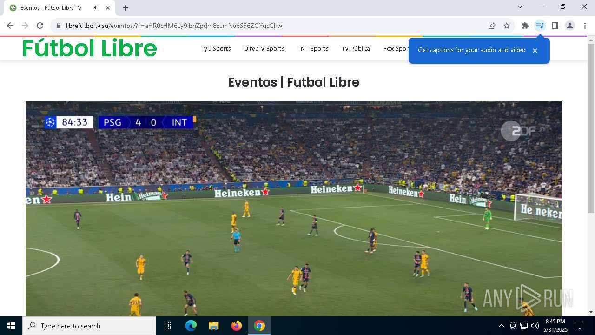Go forward using the browser arrow
595x335 pixels.
[25, 26]
